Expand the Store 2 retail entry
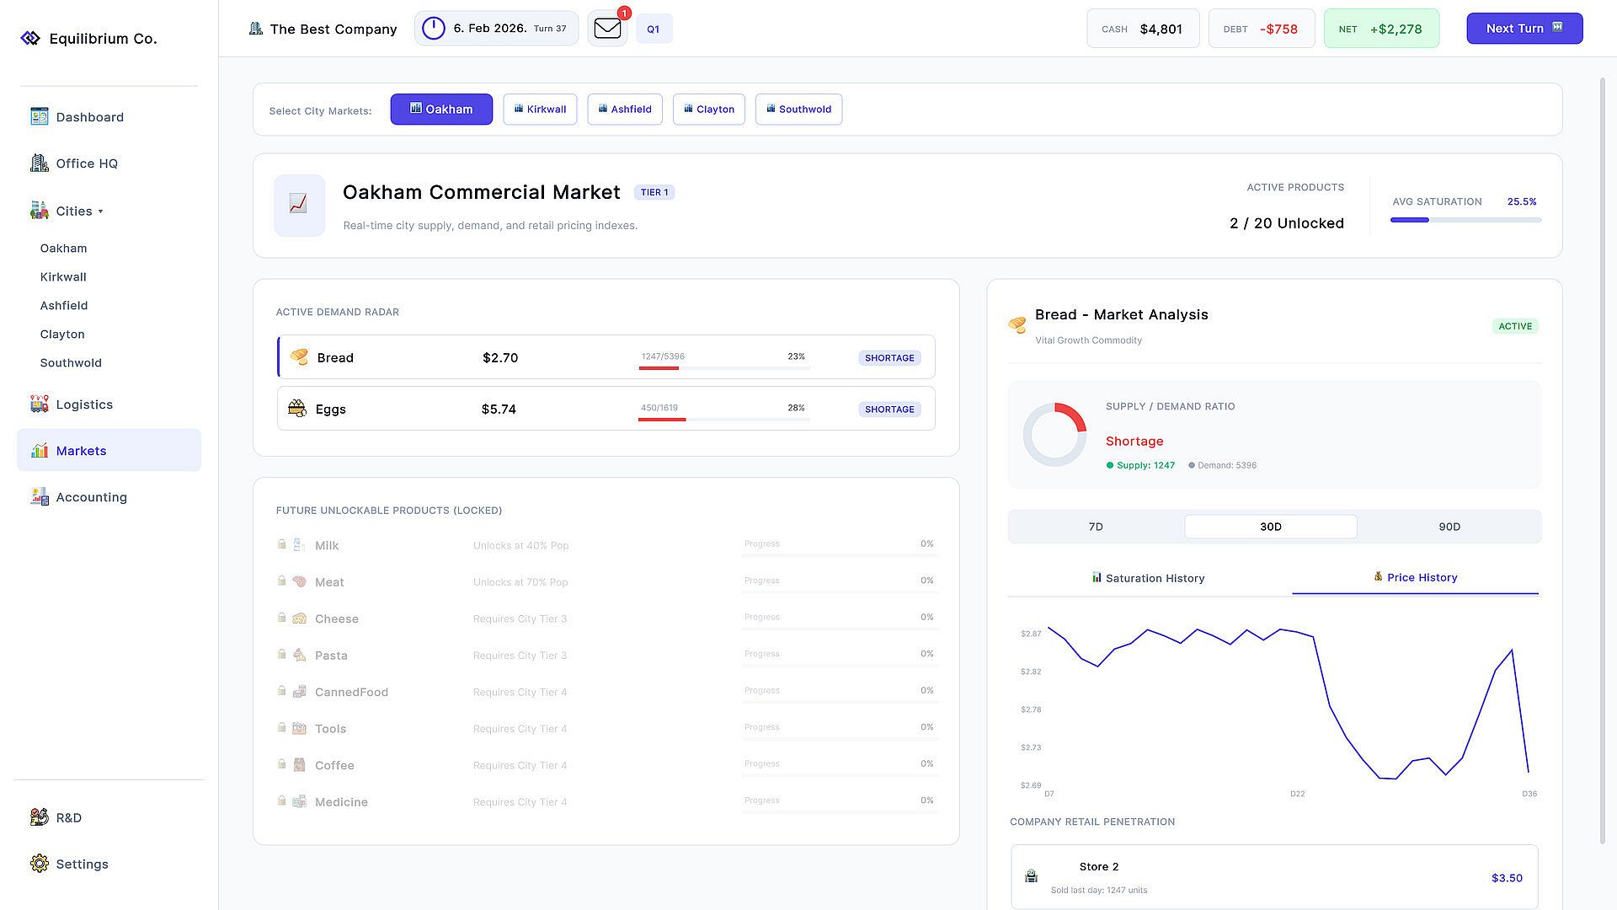Image resolution: width=1617 pixels, height=910 pixels. click(x=1274, y=877)
